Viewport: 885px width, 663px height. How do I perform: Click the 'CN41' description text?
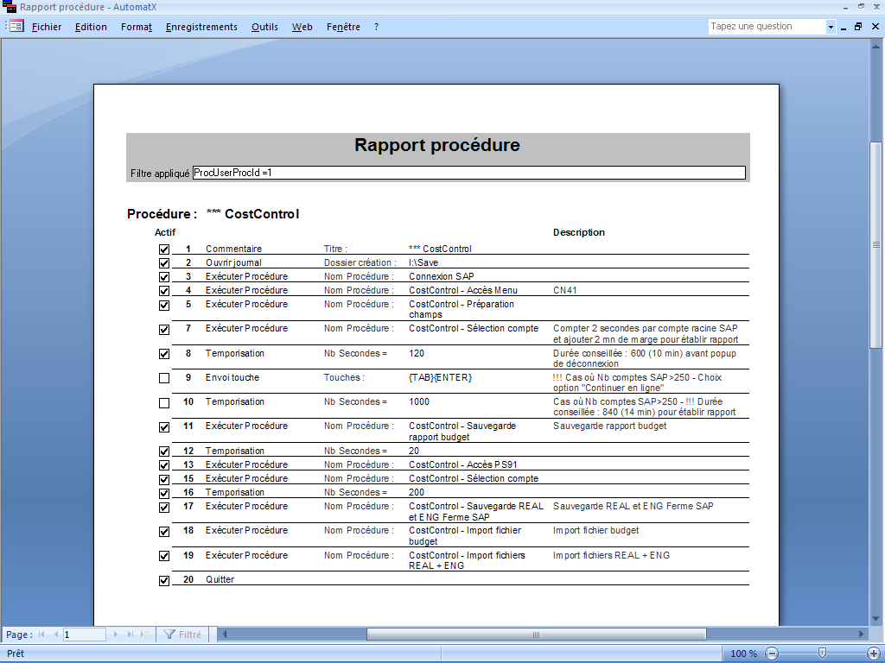[565, 290]
